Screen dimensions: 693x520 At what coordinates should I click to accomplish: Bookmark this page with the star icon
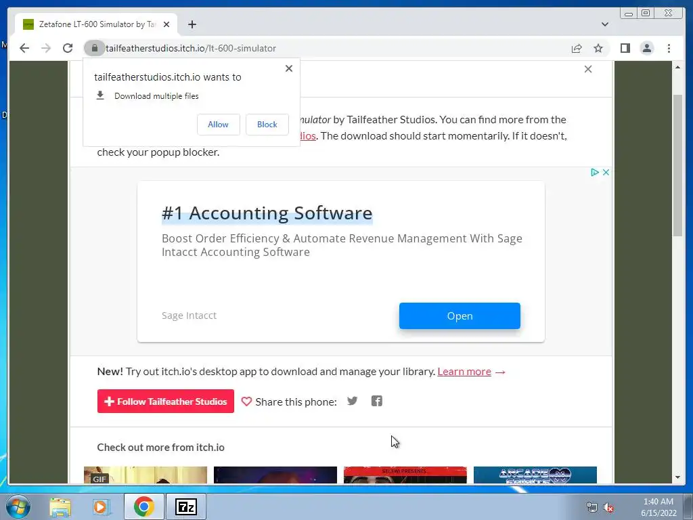pos(598,48)
